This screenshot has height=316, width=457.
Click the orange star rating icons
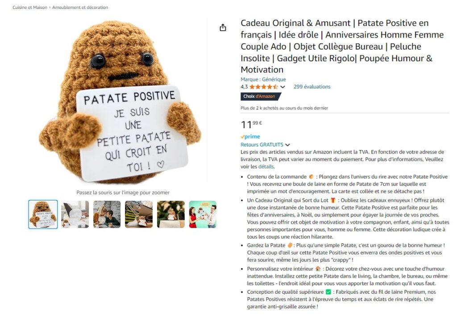coord(263,87)
